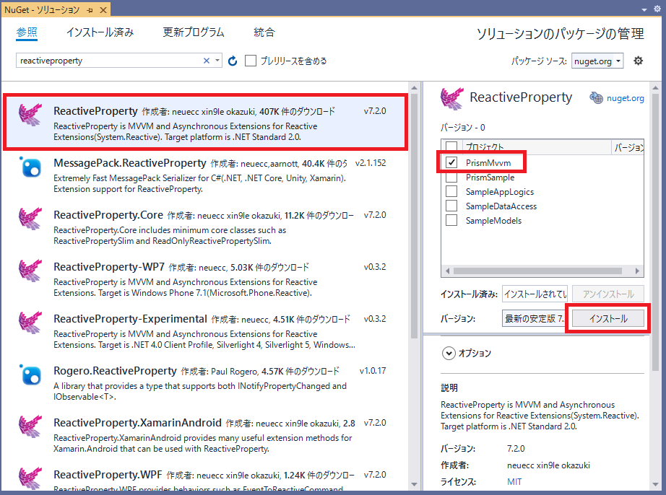Click the installed version field
This screenshot has height=495, width=666.
coord(535,294)
